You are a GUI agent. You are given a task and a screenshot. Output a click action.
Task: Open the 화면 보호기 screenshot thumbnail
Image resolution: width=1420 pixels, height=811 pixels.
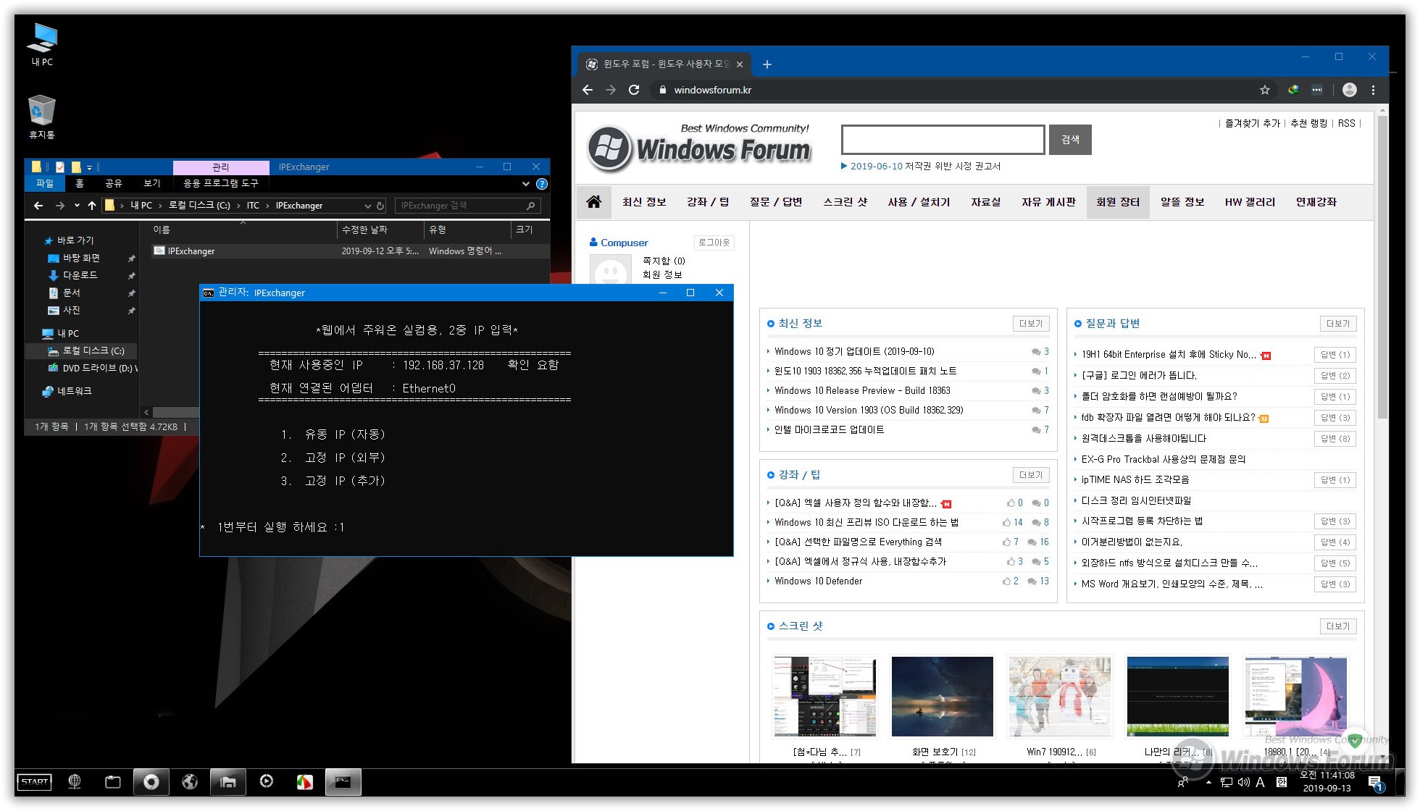942,697
